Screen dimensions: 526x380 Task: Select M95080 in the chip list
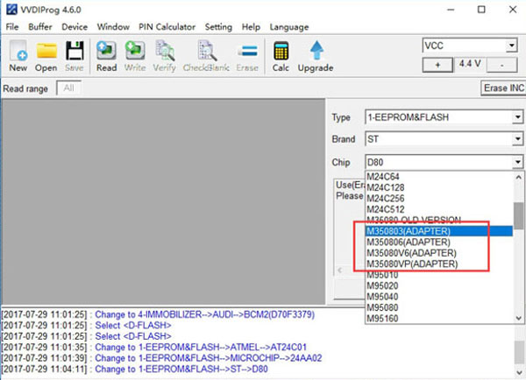pyautogui.click(x=439, y=307)
